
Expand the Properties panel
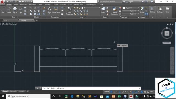point(124,17)
